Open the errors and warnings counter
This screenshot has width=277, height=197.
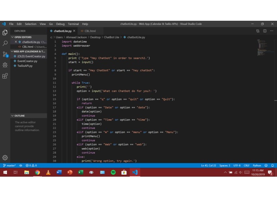31,165
